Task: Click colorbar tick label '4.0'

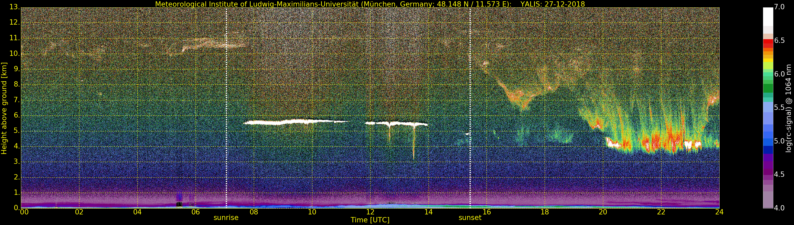Action: [x=779, y=208]
